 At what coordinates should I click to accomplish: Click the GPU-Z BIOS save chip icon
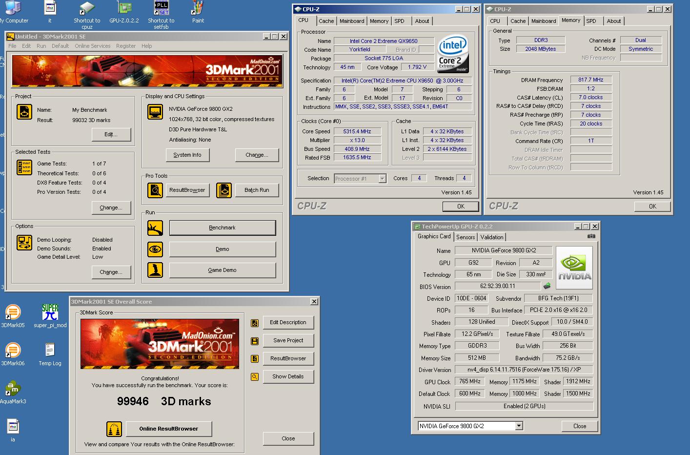click(547, 286)
